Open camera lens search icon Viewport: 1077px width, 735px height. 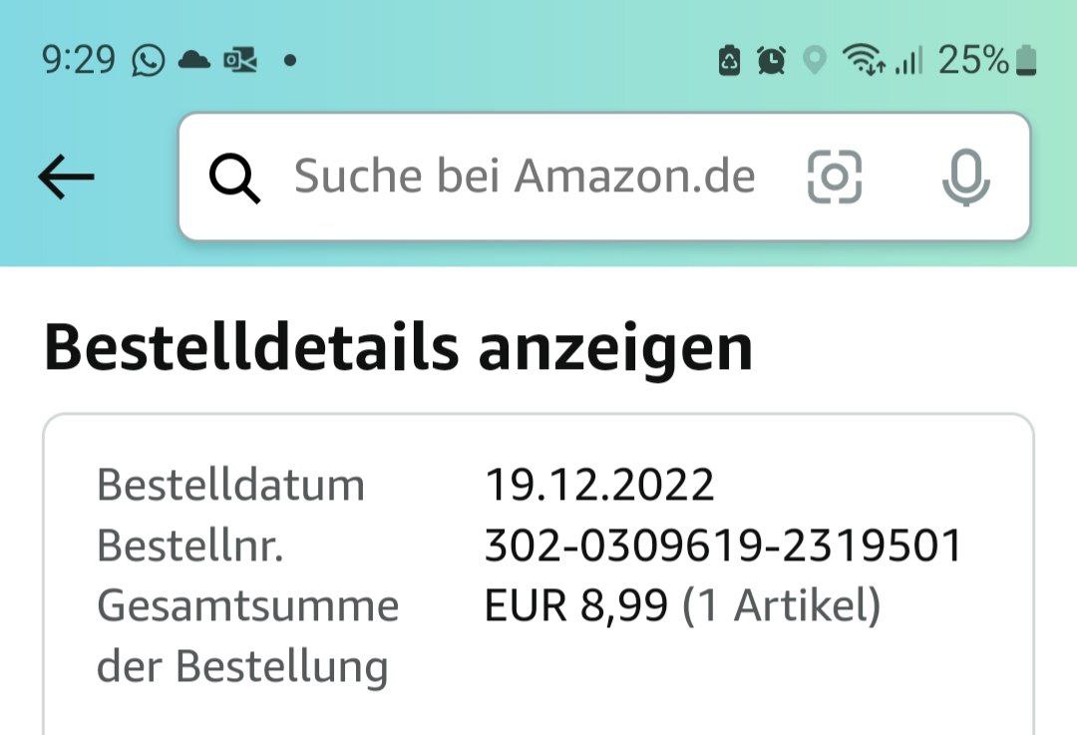point(834,178)
